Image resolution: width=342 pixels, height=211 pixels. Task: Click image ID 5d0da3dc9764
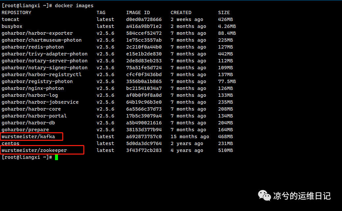pyautogui.click(x=144, y=144)
